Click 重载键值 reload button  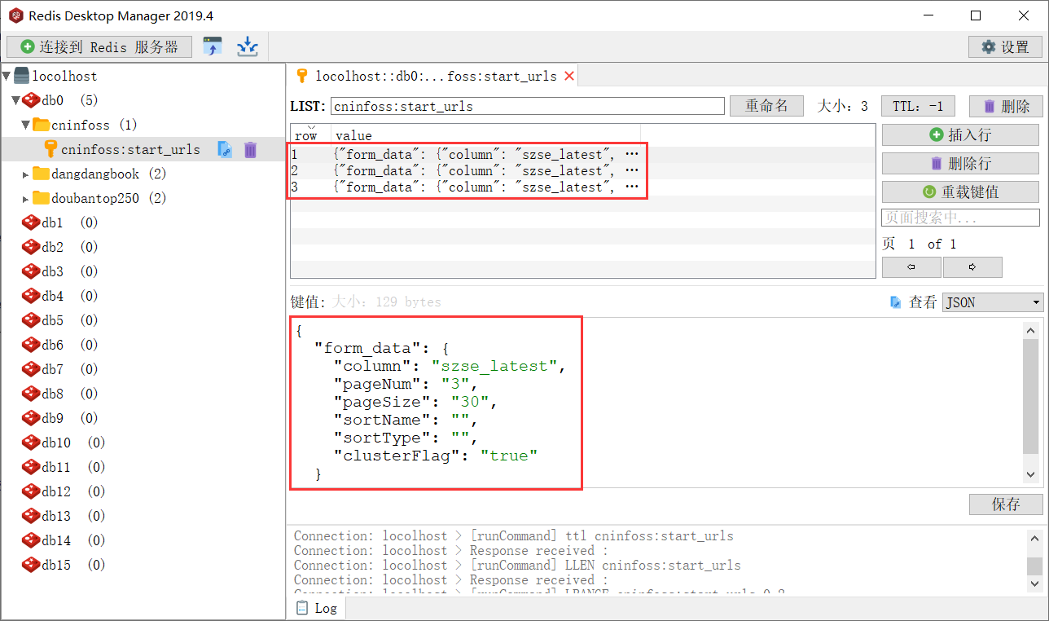[x=960, y=192]
